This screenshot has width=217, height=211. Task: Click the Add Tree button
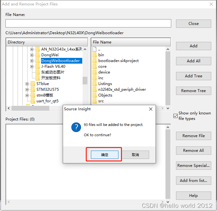point(193,76)
